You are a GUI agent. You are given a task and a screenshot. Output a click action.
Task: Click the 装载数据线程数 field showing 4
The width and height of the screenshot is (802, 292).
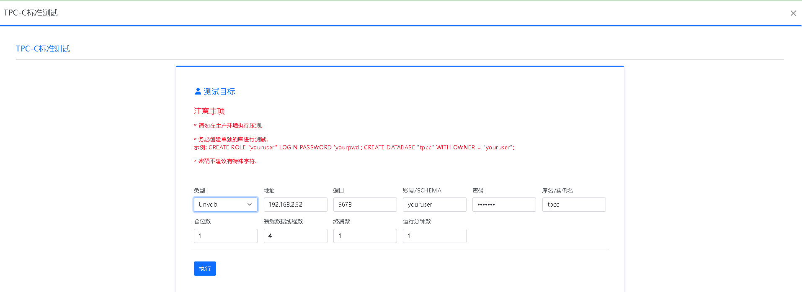tap(295, 236)
